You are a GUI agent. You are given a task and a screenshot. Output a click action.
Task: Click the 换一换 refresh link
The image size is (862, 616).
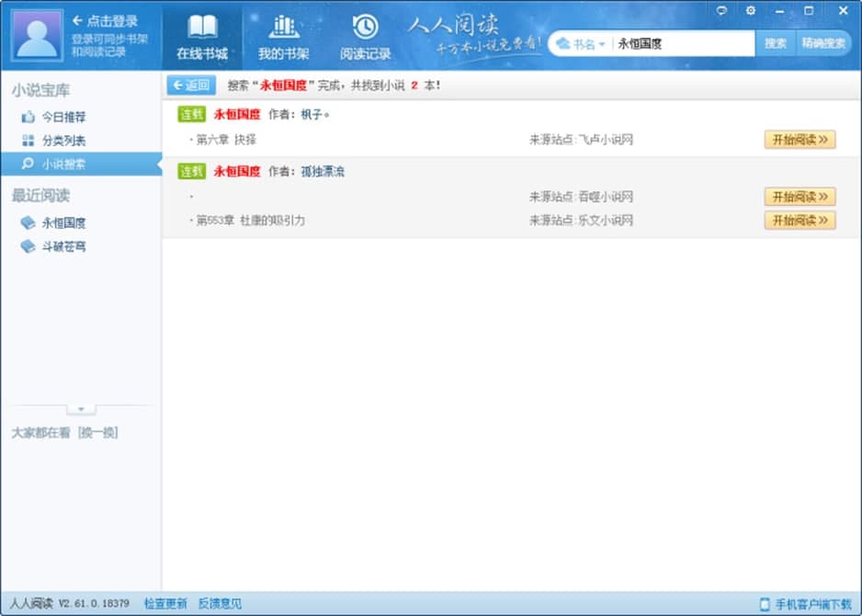coord(97,433)
